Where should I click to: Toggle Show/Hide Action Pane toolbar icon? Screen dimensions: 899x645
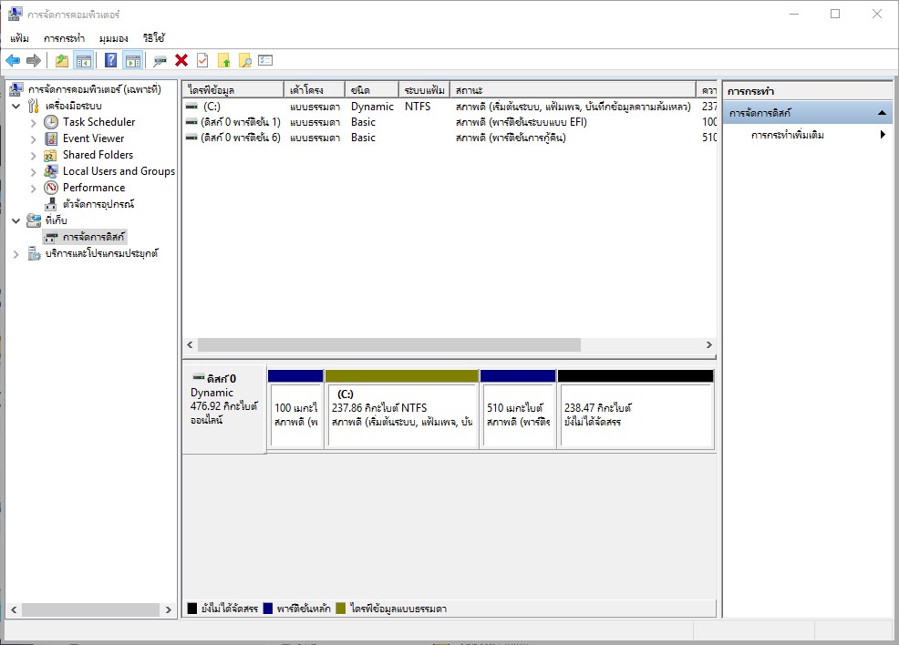133,60
